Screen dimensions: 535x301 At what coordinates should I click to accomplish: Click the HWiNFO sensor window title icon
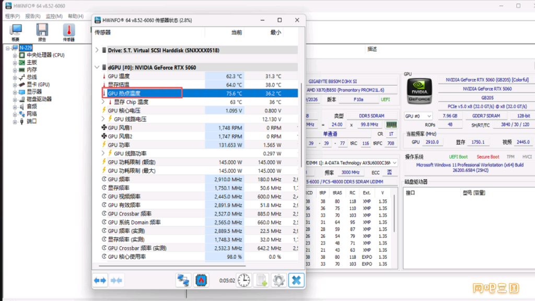click(98, 20)
